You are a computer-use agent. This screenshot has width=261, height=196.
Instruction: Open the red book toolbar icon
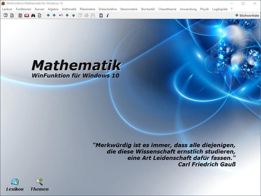click(x=27, y=16)
